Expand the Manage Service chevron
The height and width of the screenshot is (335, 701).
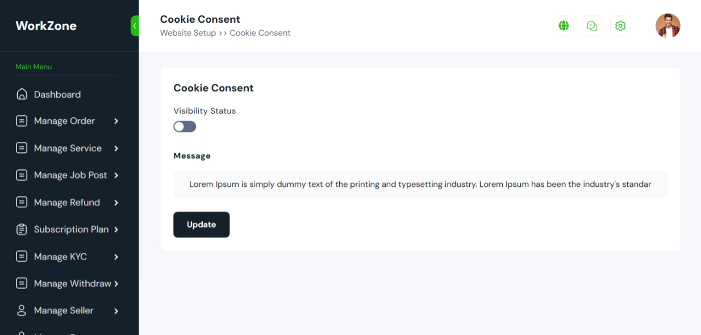(116, 148)
